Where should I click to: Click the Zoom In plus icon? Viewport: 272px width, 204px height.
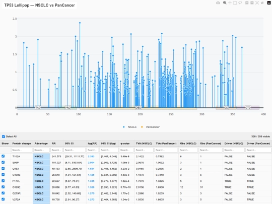click(x=247, y=3)
